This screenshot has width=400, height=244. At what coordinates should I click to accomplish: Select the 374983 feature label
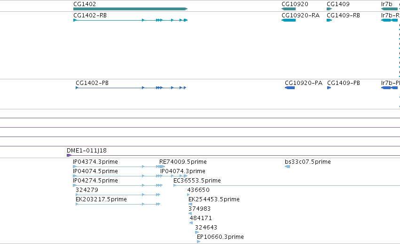(199, 209)
